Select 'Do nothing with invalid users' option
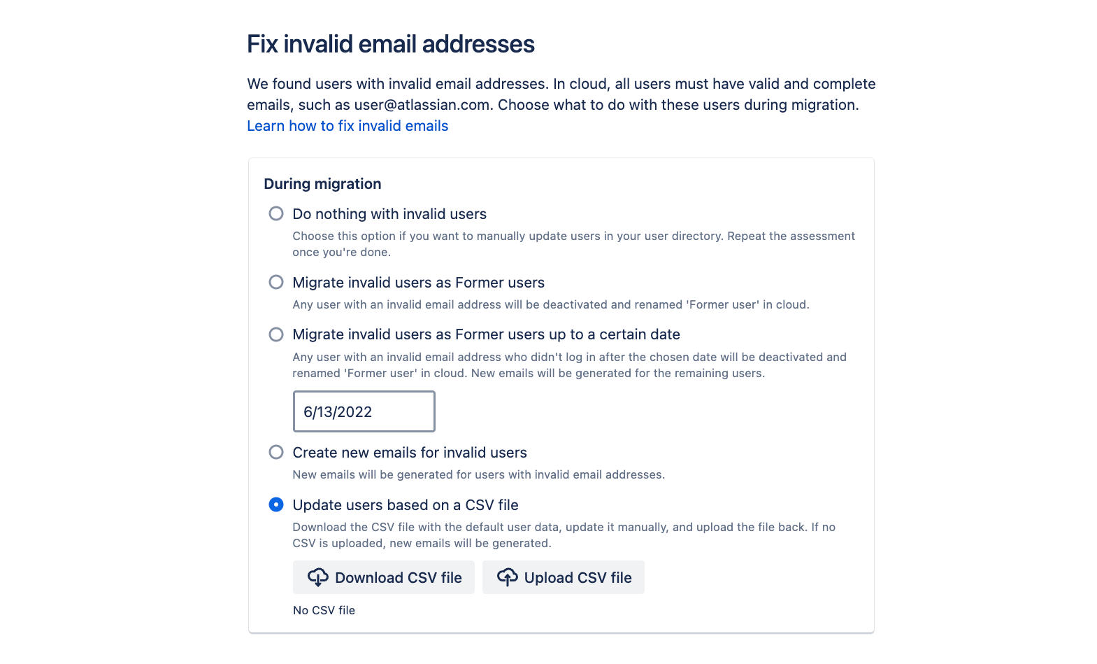Image resolution: width=1097 pixels, height=664 pixels. tap(276, 213)
